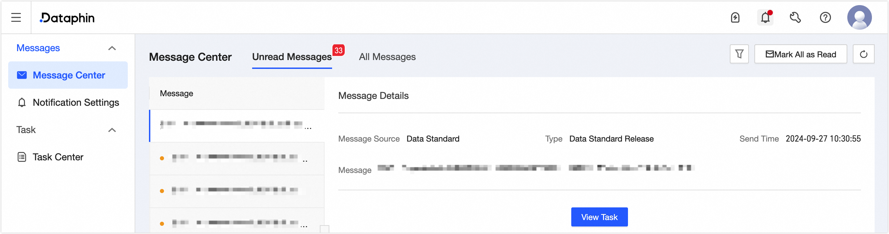The height and width of the screenshot is (234, 889).
Task: Refresh the message list
Action: 864,54
